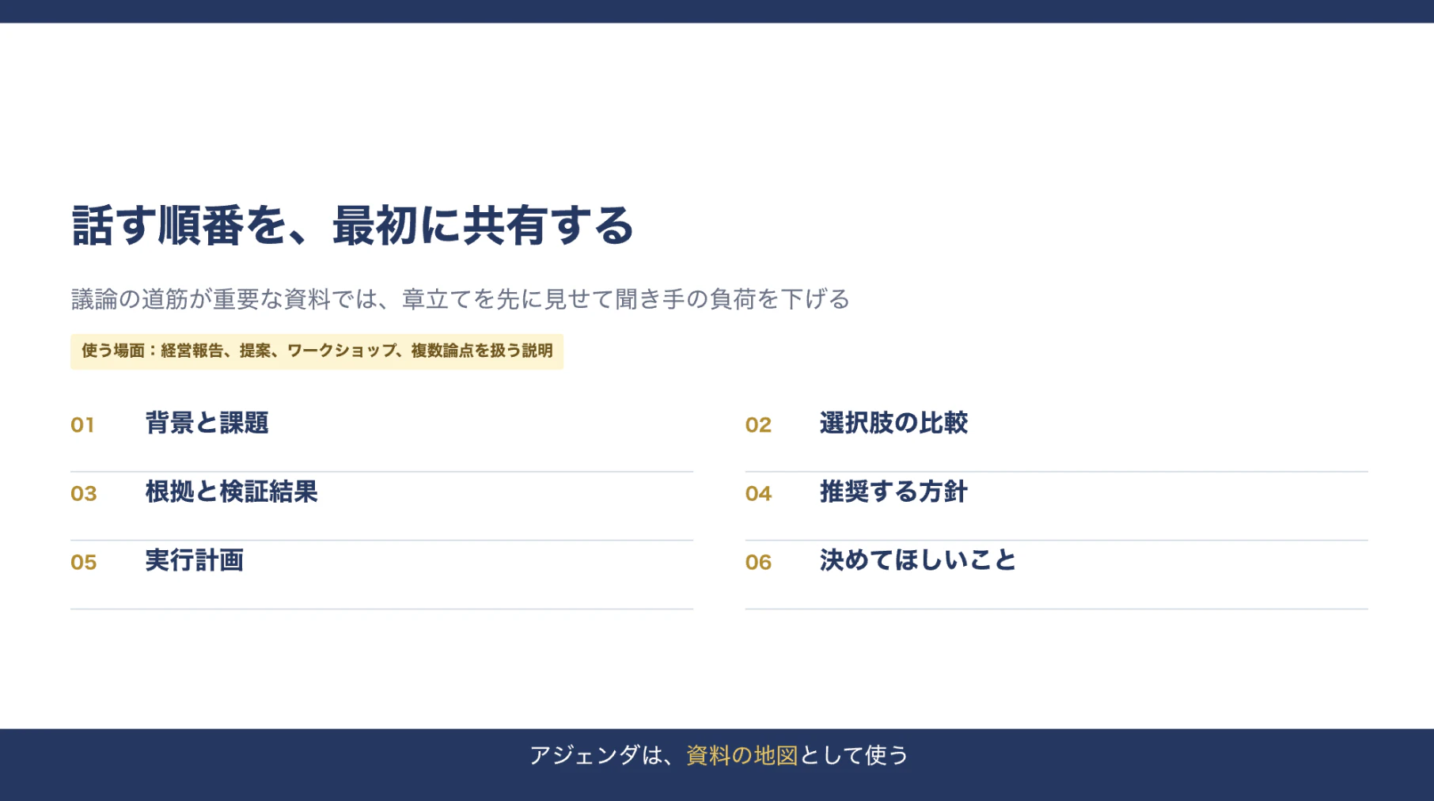This screenshot has width=1434, height=801.
Task: Select agenda number 02
Action: [x=758, y=425]
